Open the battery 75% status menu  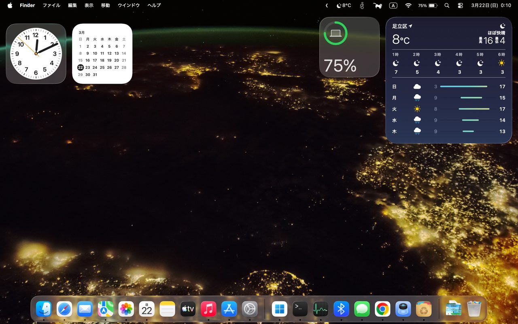coord(428,6)
